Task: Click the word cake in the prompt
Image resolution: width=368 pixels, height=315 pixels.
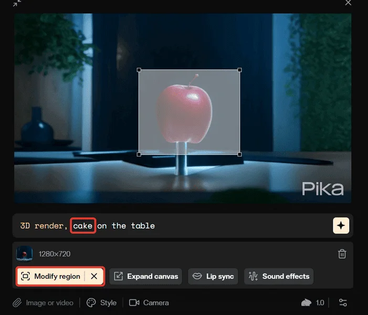Action: point(82,226)
